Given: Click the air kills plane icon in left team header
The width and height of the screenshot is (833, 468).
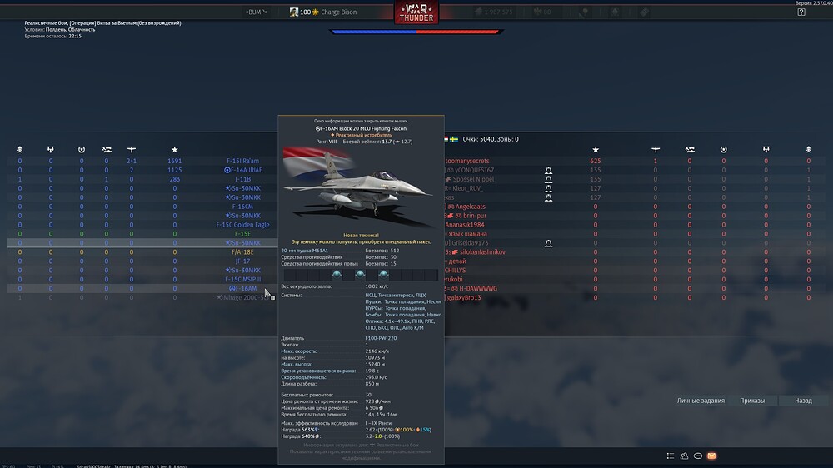Looking at the screenshot, I should [x=132, y=150].
